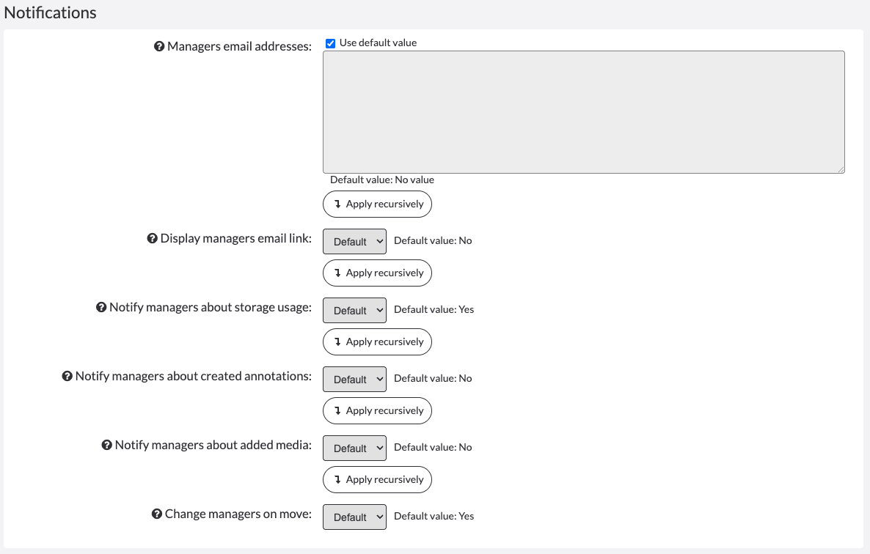Click the help icon beside Display managers email link

click(x=151, y=238)
